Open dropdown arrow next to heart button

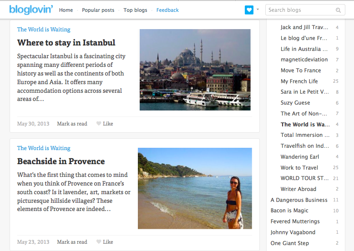tap(258, 9)
